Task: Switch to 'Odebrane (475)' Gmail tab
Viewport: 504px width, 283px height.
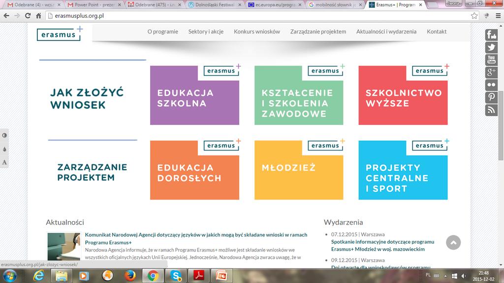Action: pyautogui.click(x=155, y=5)
